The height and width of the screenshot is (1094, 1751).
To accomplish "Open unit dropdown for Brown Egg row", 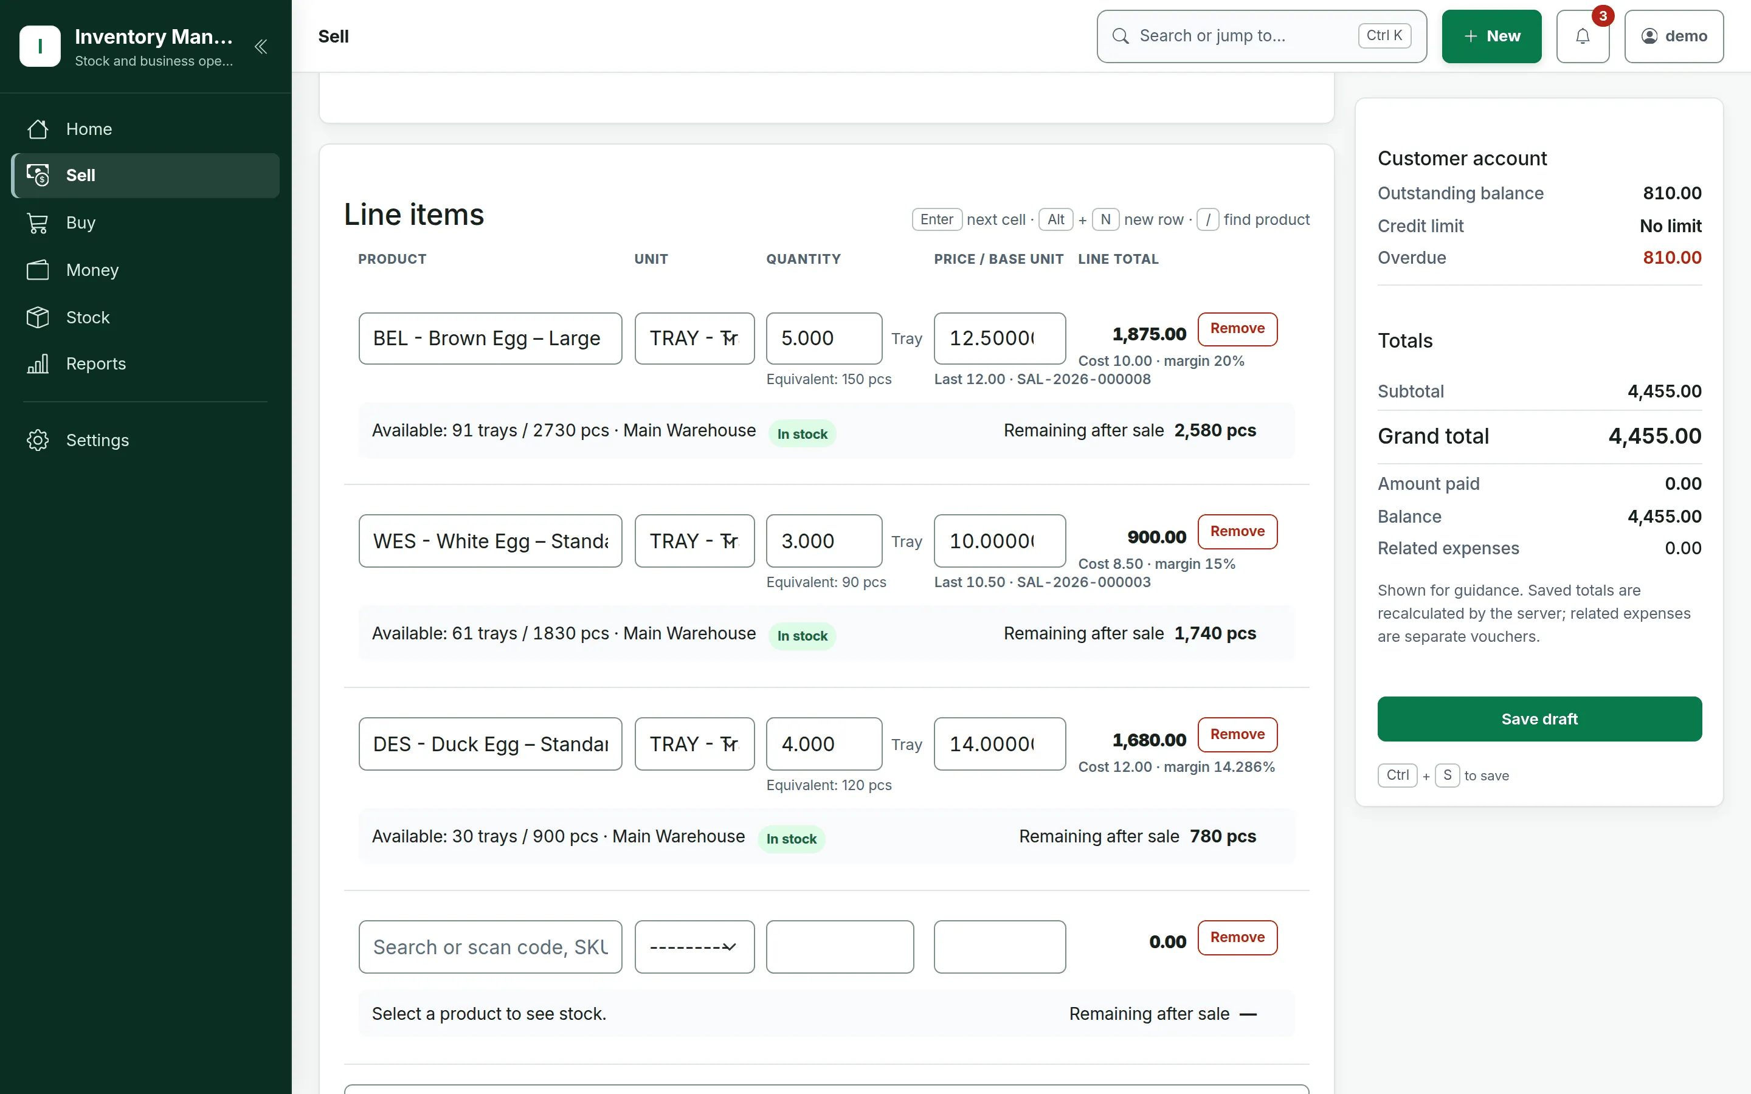I will [x=694, y=339].
